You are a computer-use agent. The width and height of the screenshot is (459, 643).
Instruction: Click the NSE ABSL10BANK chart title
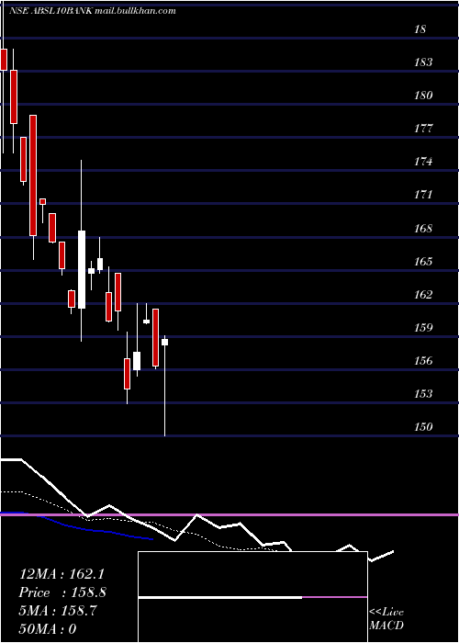pyautogui.click(x=92, y=11)
